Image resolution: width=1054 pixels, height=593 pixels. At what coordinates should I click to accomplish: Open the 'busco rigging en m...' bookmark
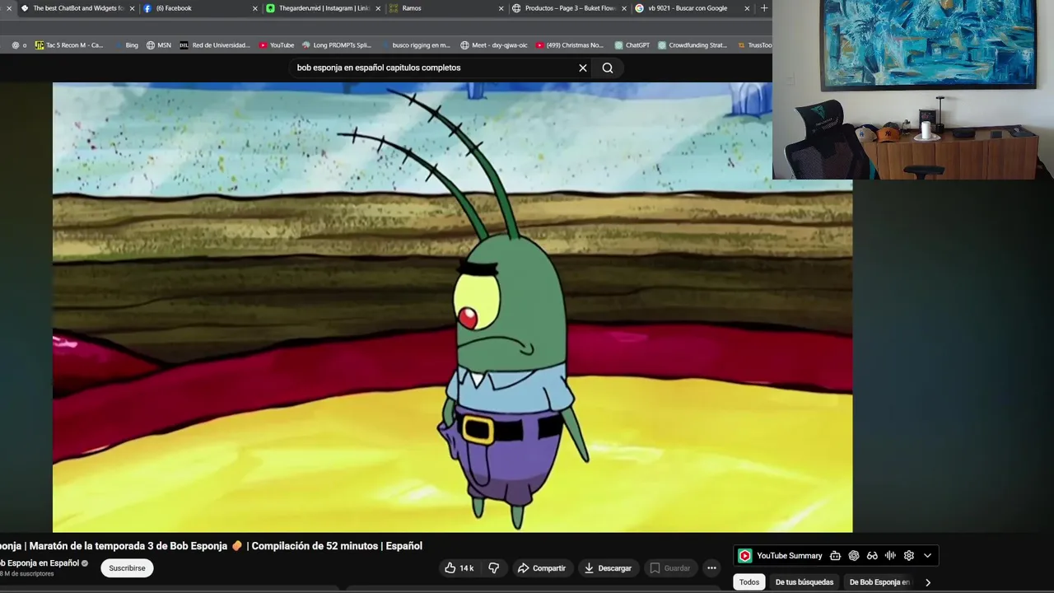[416, 45]
